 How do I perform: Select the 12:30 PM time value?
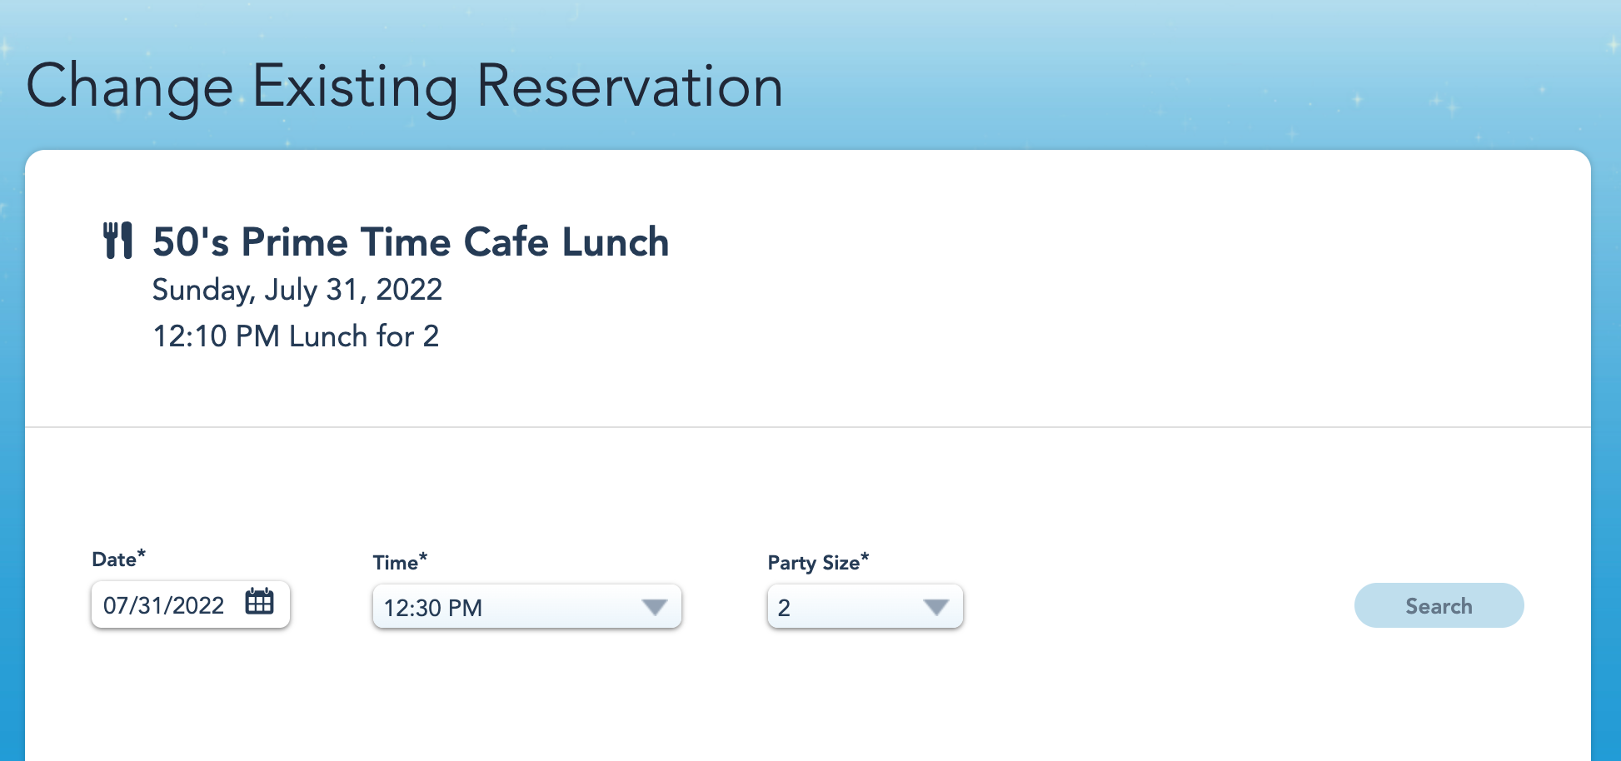click(x=433, y=608)
